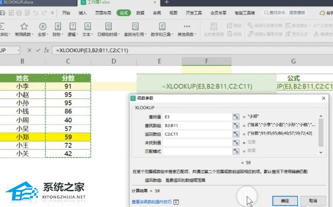Open the 视图 ribbon tab
The width and height of the screenshot is (333, 207).
(173, 13)
